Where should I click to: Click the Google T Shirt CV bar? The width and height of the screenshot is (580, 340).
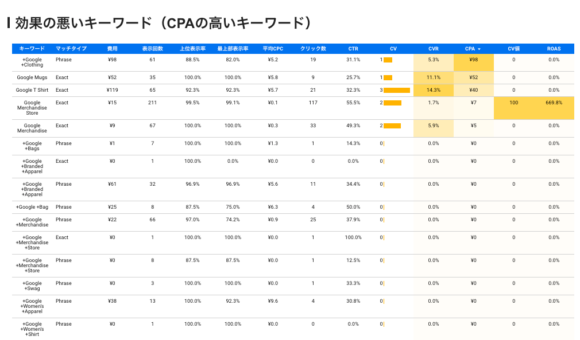(396, 90)
